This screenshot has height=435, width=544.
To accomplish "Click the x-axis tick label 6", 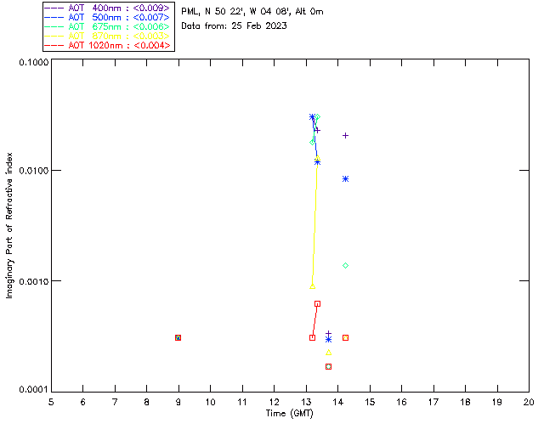I will [83, 402].
